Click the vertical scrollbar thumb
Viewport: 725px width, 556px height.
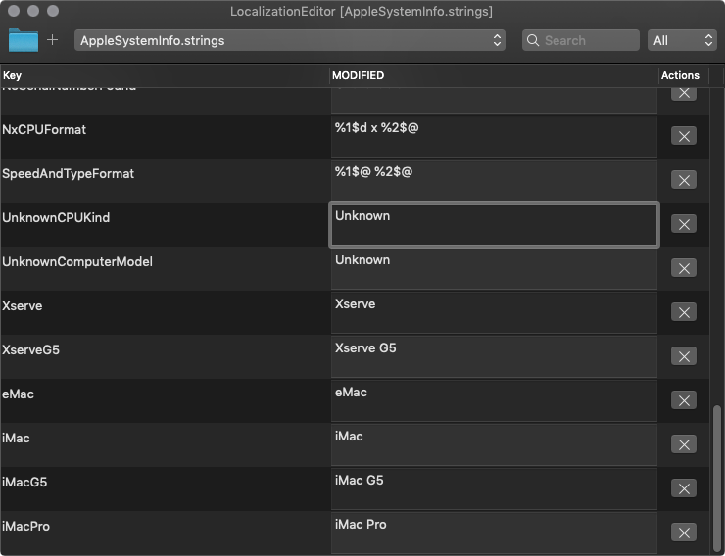pos(717,479)
